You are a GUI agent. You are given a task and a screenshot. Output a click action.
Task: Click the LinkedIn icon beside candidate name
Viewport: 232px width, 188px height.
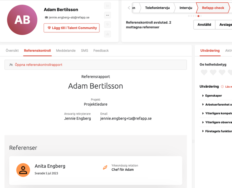[108, 6]
